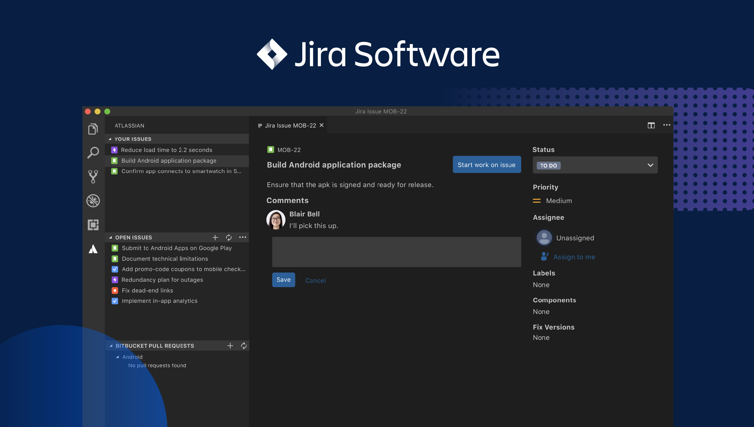Click the Medium priority icon
The width and height of the screenshot is (754, 427).
pyautogui.click(x=537, y=201)
